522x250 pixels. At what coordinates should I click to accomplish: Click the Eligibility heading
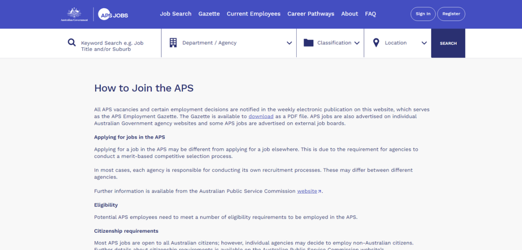(106, 205)
